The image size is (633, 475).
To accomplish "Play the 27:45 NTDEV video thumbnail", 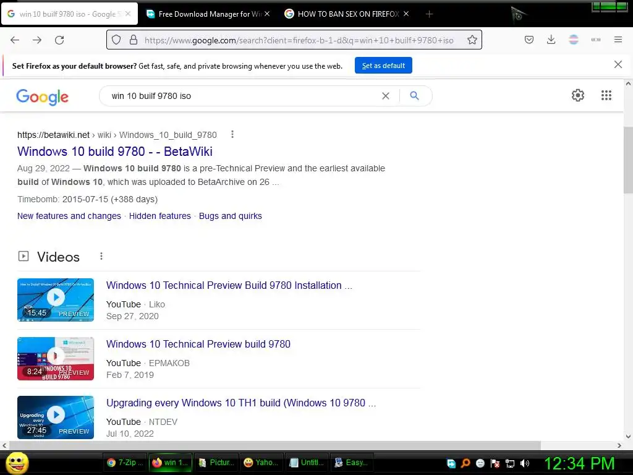I will (56, 417).
